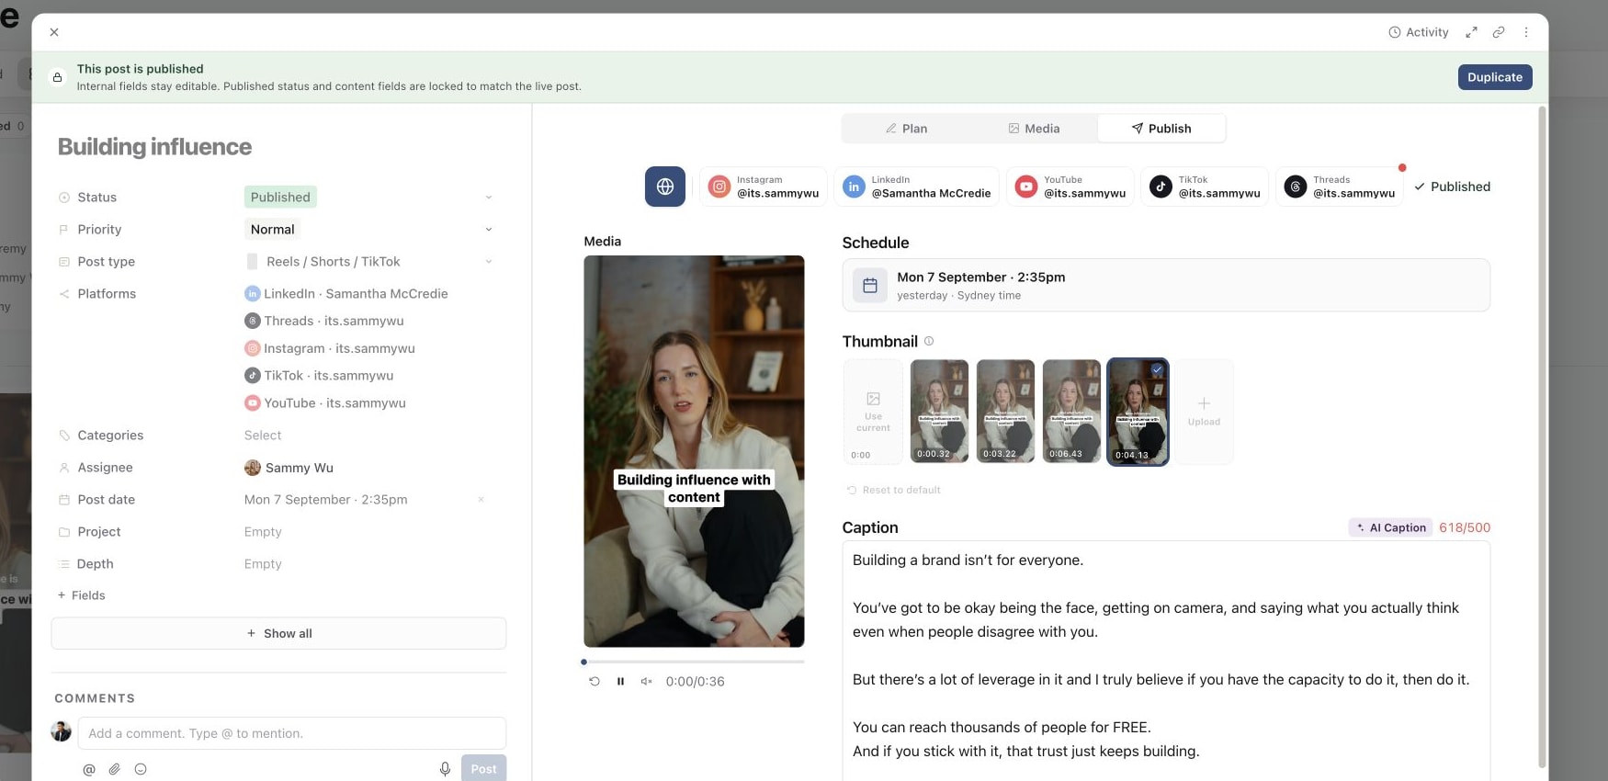Select the TikTok @its.sammywu account chip
Screen dimensions: 1608x781
point(1205,187)
